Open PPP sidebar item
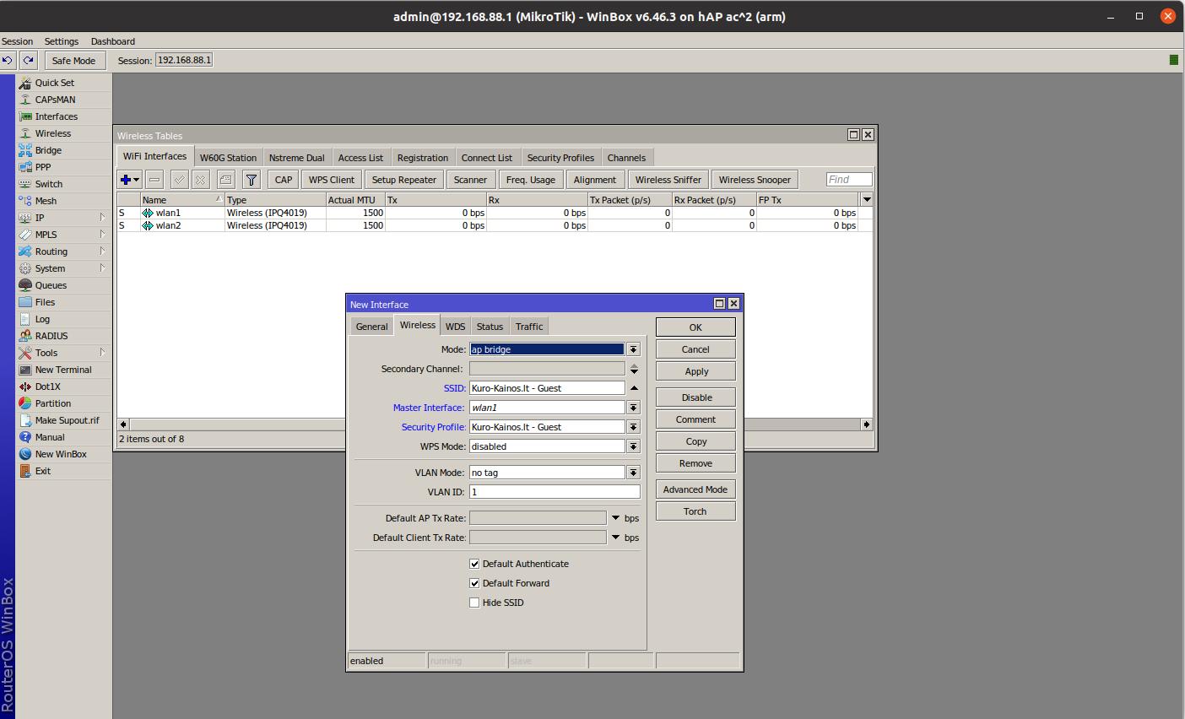 (x=42, y=167)
